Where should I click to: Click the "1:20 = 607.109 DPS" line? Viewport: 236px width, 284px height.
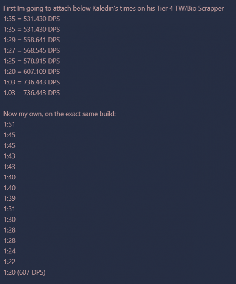31,72
